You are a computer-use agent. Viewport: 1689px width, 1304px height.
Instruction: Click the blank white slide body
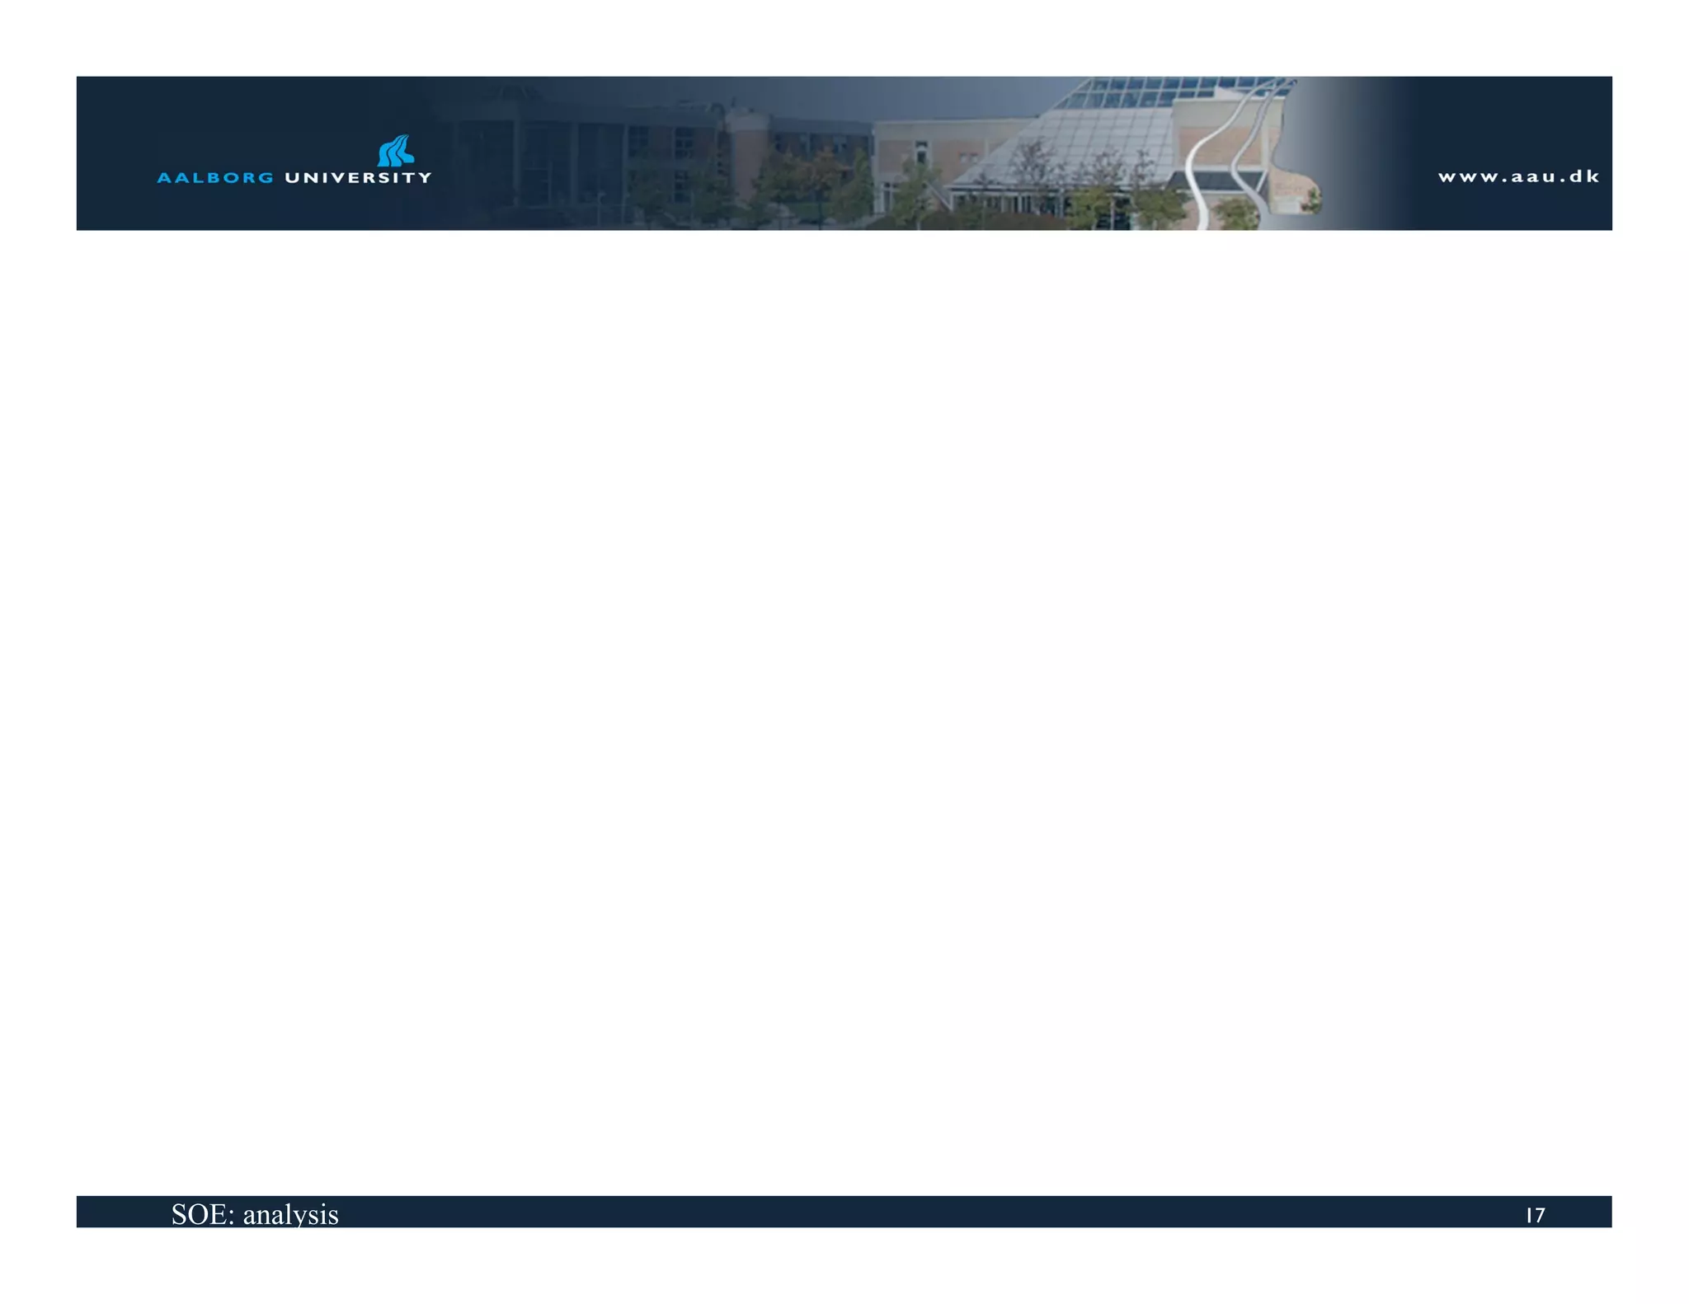(844, 709)
